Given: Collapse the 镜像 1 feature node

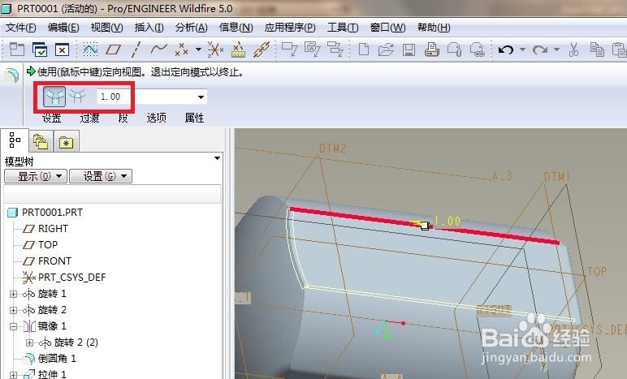Looking at the screenshot, I should (x=13, y=326).
